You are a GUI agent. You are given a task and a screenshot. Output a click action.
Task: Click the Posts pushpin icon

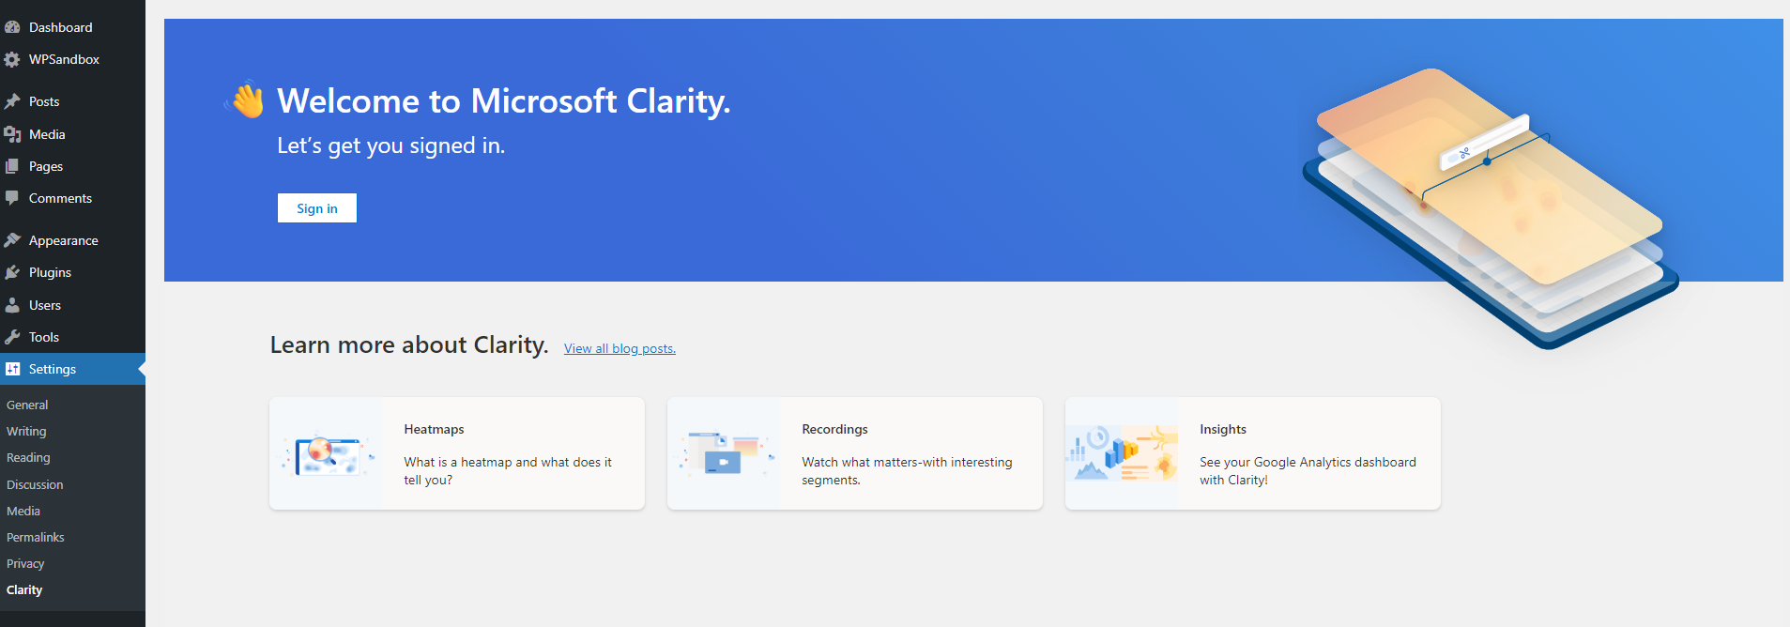point(12,101)
